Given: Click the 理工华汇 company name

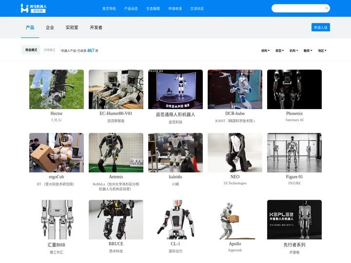Looking at the screenshot, I should coord(57,252).
